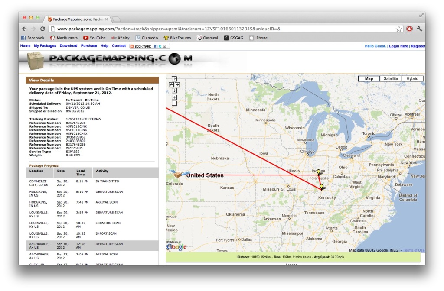
Task: Click the PackageMapping box logo
Action: coord(36,61)
